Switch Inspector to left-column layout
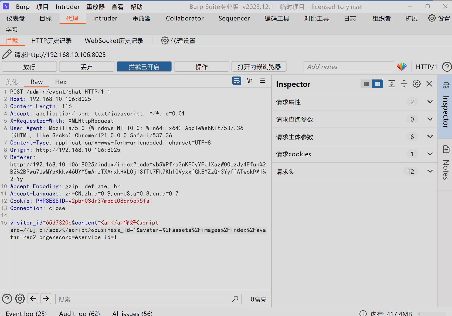Image resolution: width=452 pixels, height=316 pixels. coord(366,84)
